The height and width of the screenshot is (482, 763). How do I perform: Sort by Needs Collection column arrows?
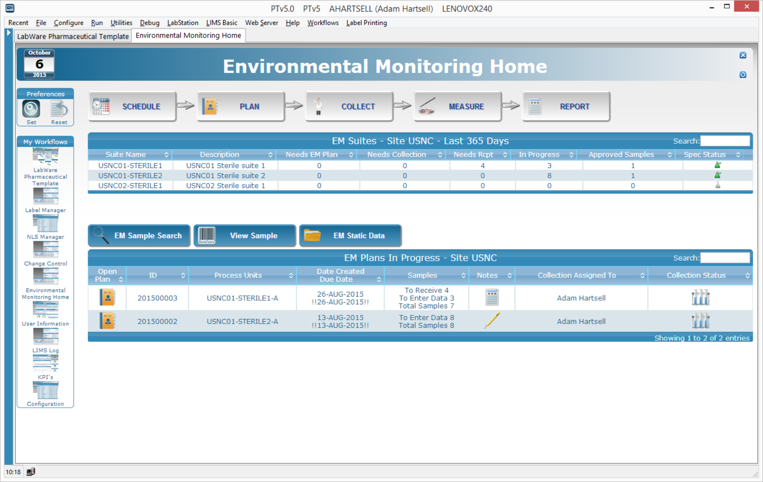pyautogui.click(x=440, y=155)
